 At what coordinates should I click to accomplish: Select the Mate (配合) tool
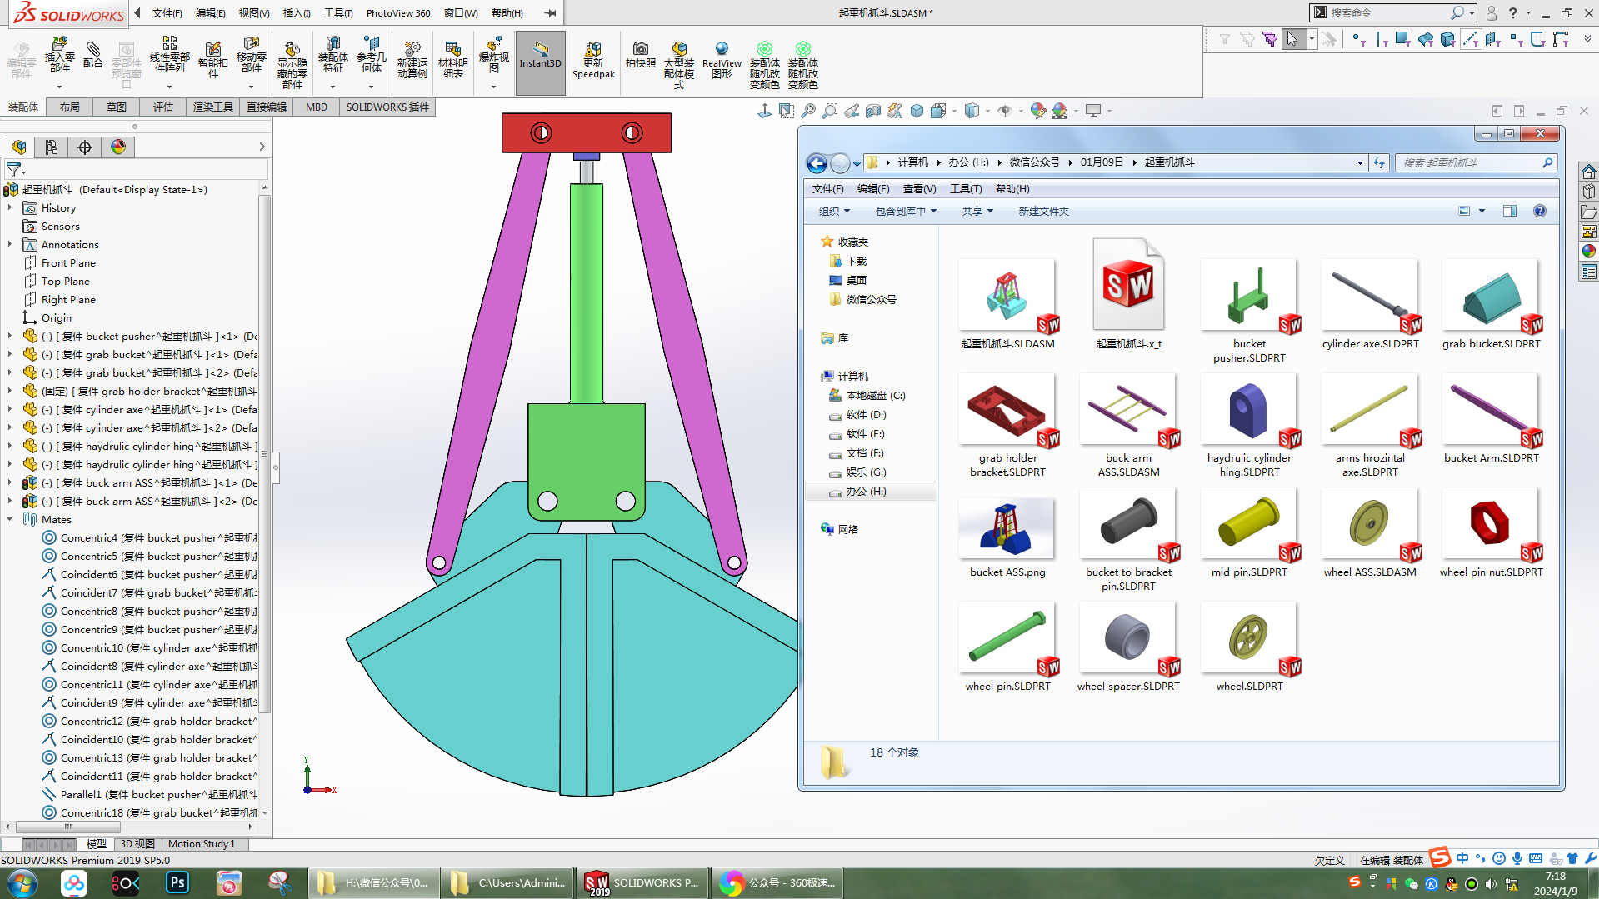(93, 55)
